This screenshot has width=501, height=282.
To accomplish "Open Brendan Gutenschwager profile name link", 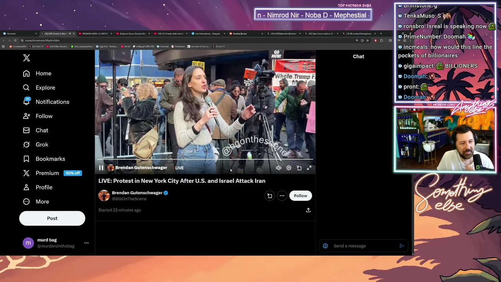I will coord(137,193).
